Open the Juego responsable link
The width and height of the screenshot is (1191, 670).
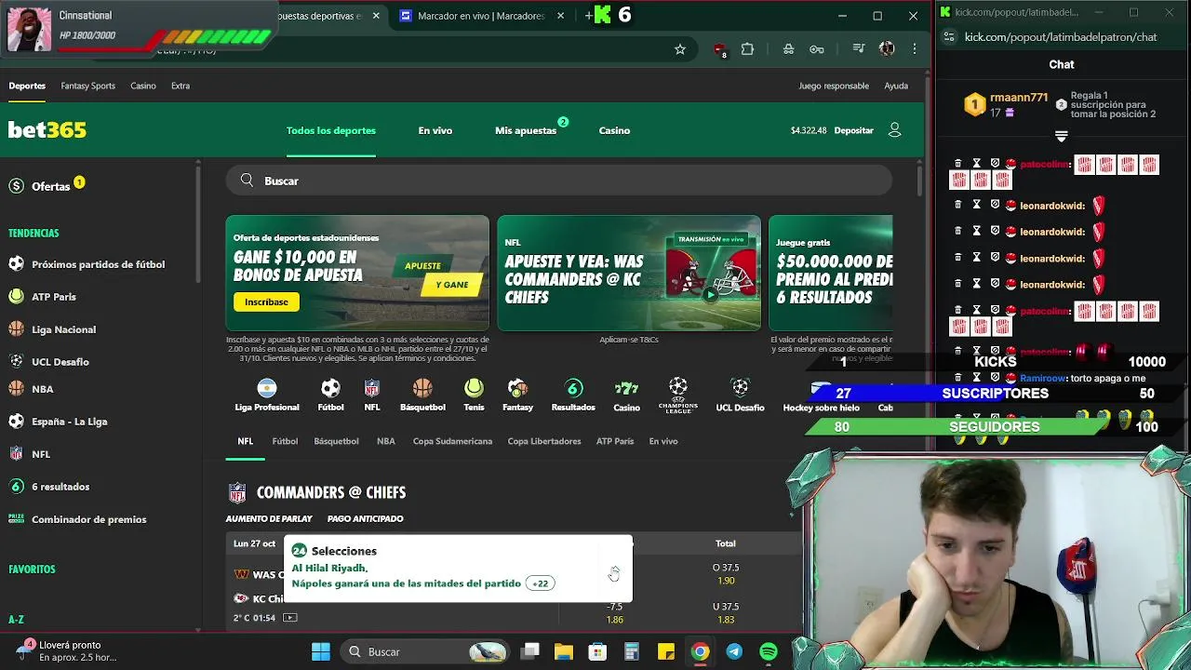(x=834, y=86)
